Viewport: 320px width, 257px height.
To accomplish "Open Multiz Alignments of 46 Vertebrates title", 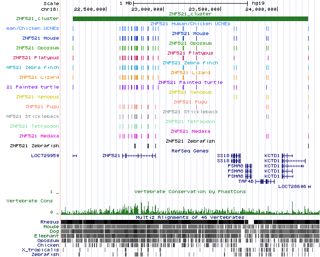I will 190,217.
